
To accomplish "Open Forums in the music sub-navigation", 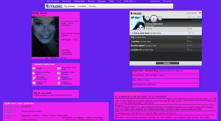I will coord(92,6).
